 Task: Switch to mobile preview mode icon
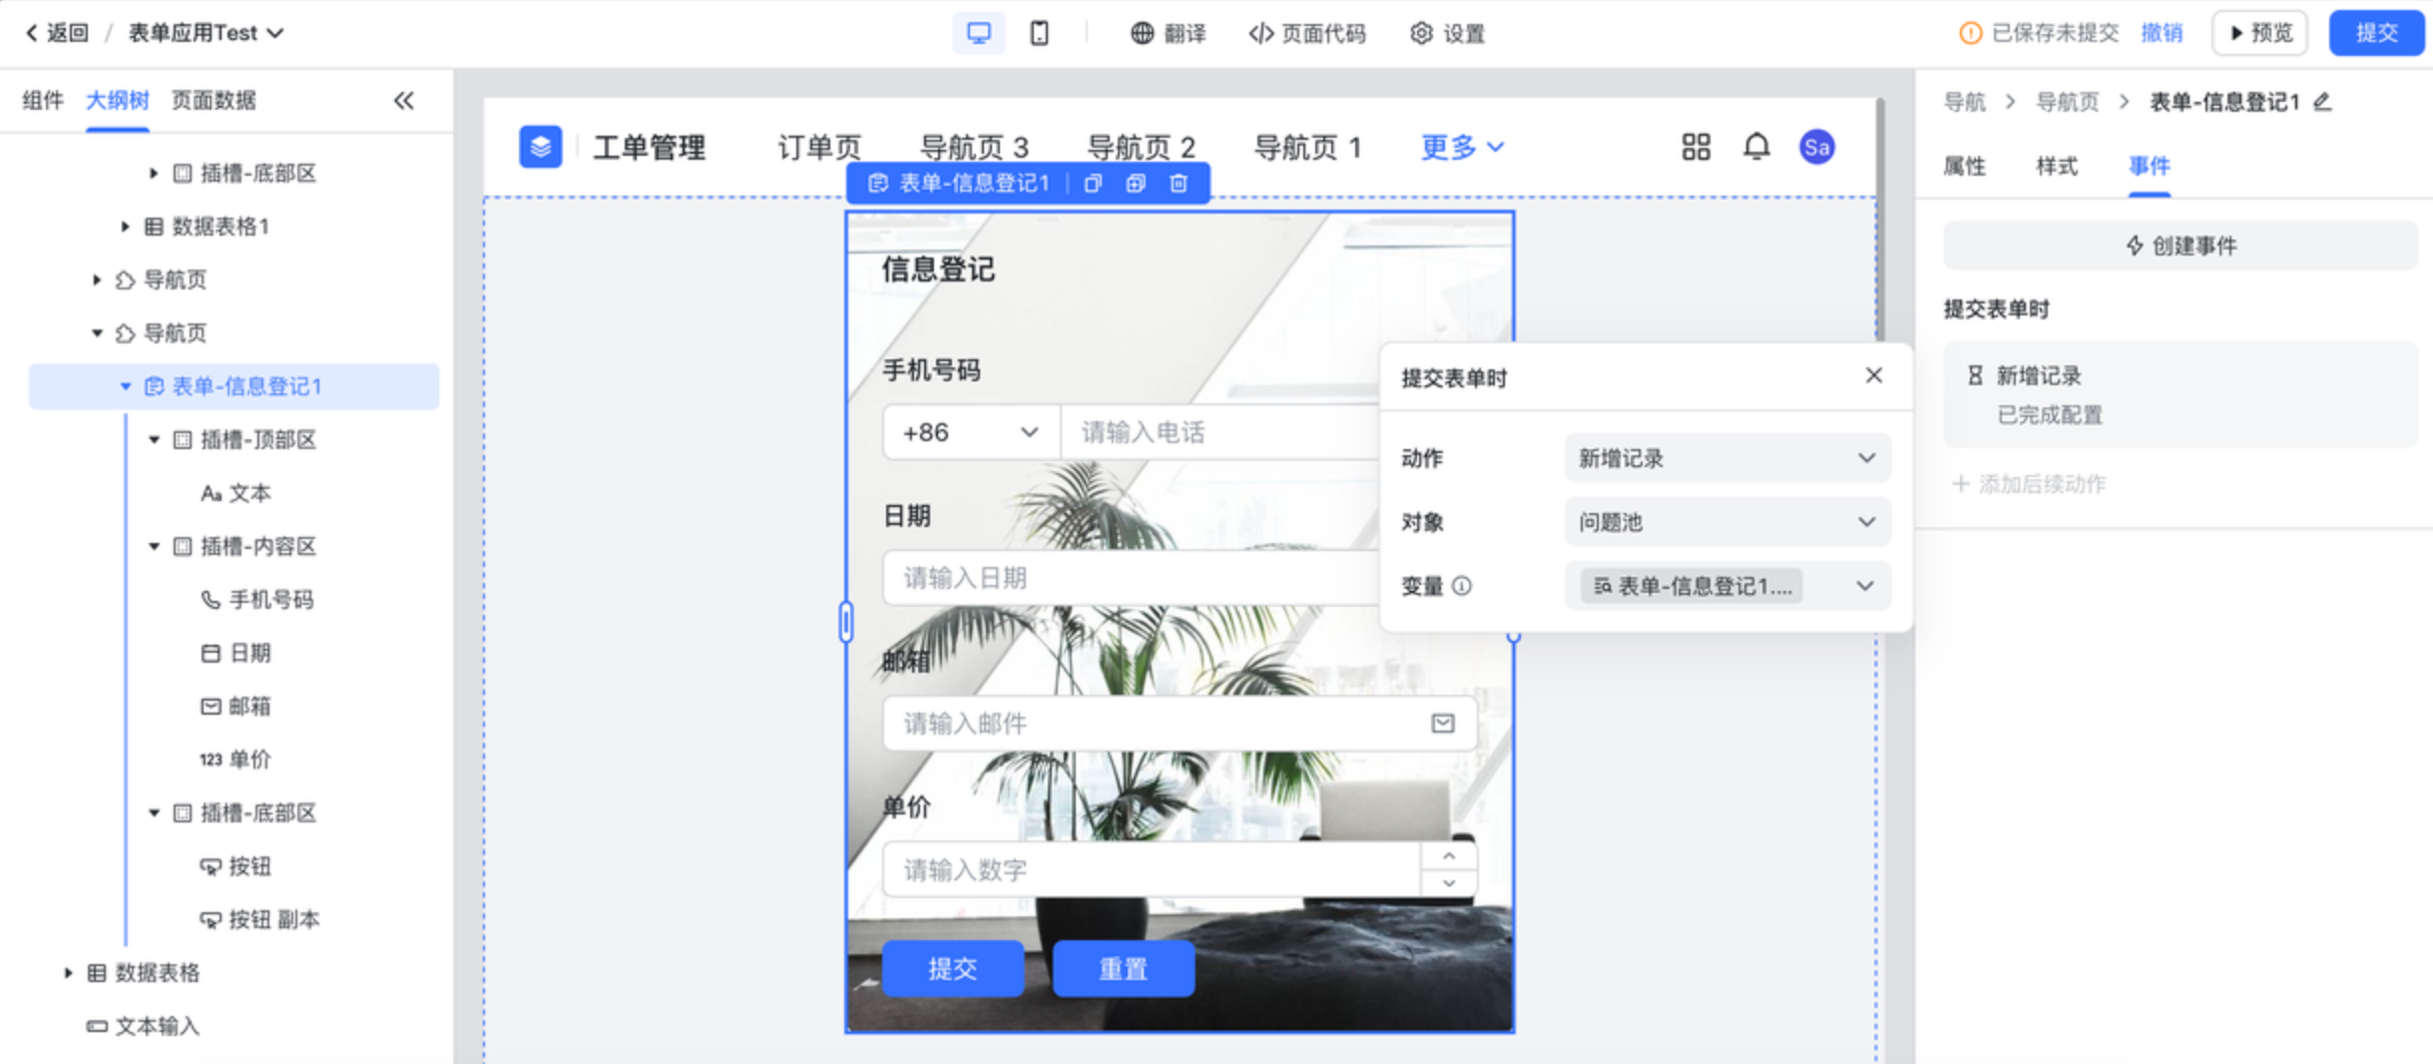coord(1039,33)
